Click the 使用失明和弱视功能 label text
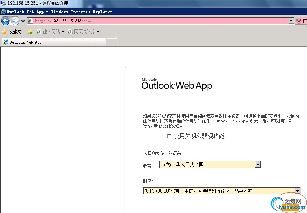The image size is (307, 213). click(x=199, y=136)
